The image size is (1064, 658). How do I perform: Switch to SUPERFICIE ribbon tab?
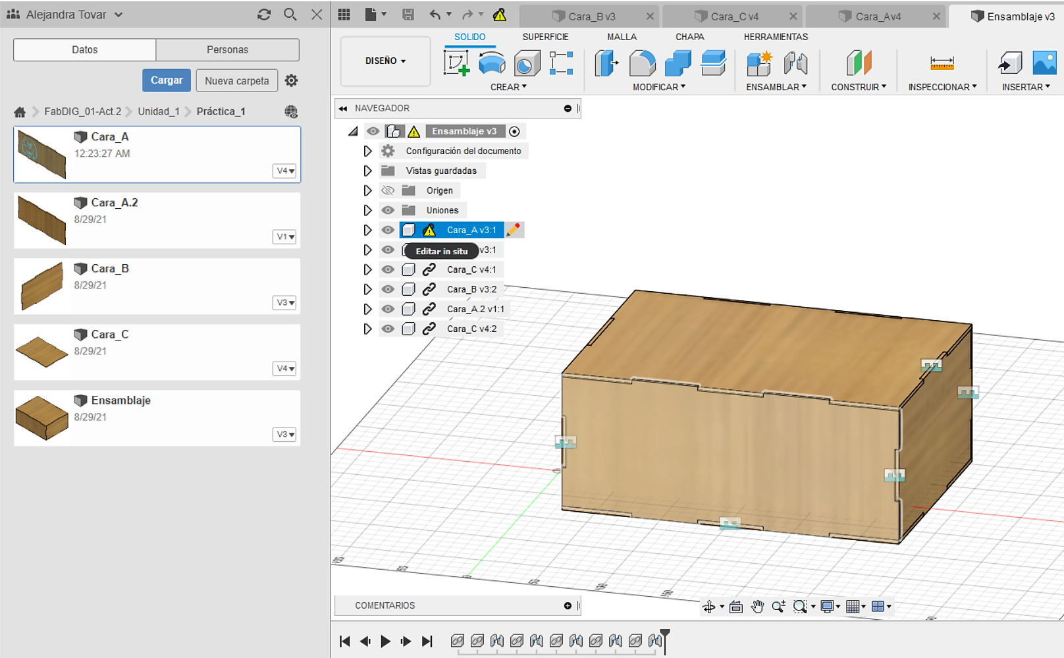545,37
